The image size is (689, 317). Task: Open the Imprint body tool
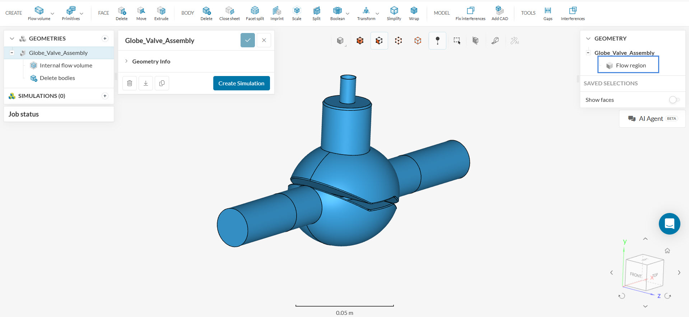pyautogui.click(x=277, y=11)
